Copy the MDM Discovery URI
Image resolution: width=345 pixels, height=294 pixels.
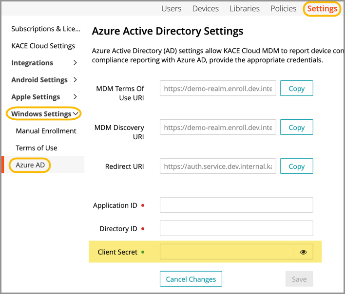coord(296,127)
